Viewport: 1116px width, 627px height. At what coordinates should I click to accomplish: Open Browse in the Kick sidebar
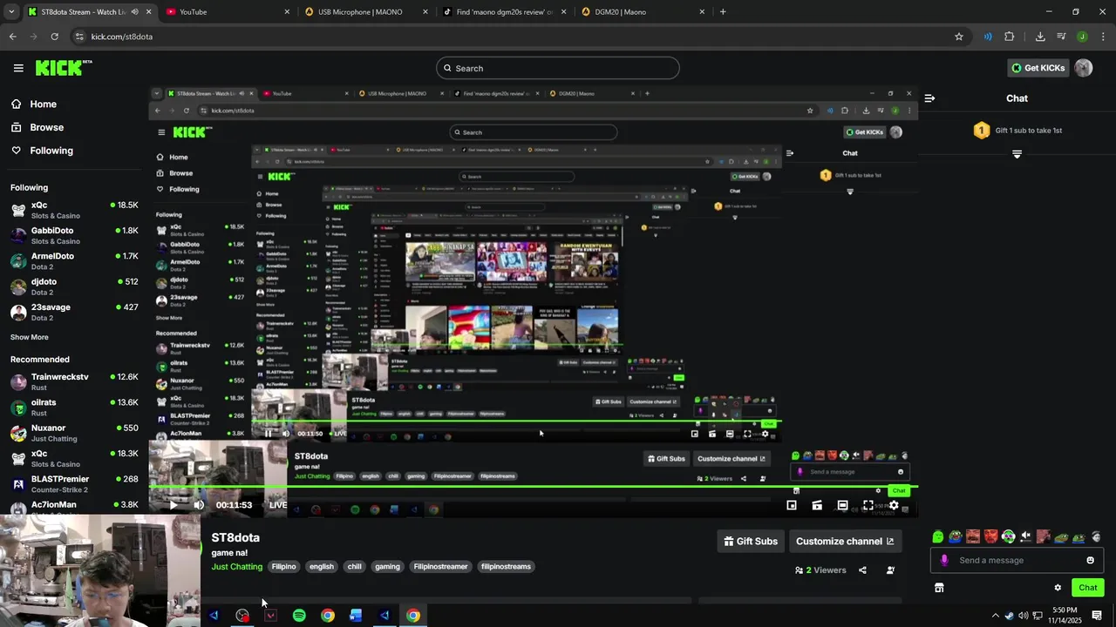click(x=37, y=127)
